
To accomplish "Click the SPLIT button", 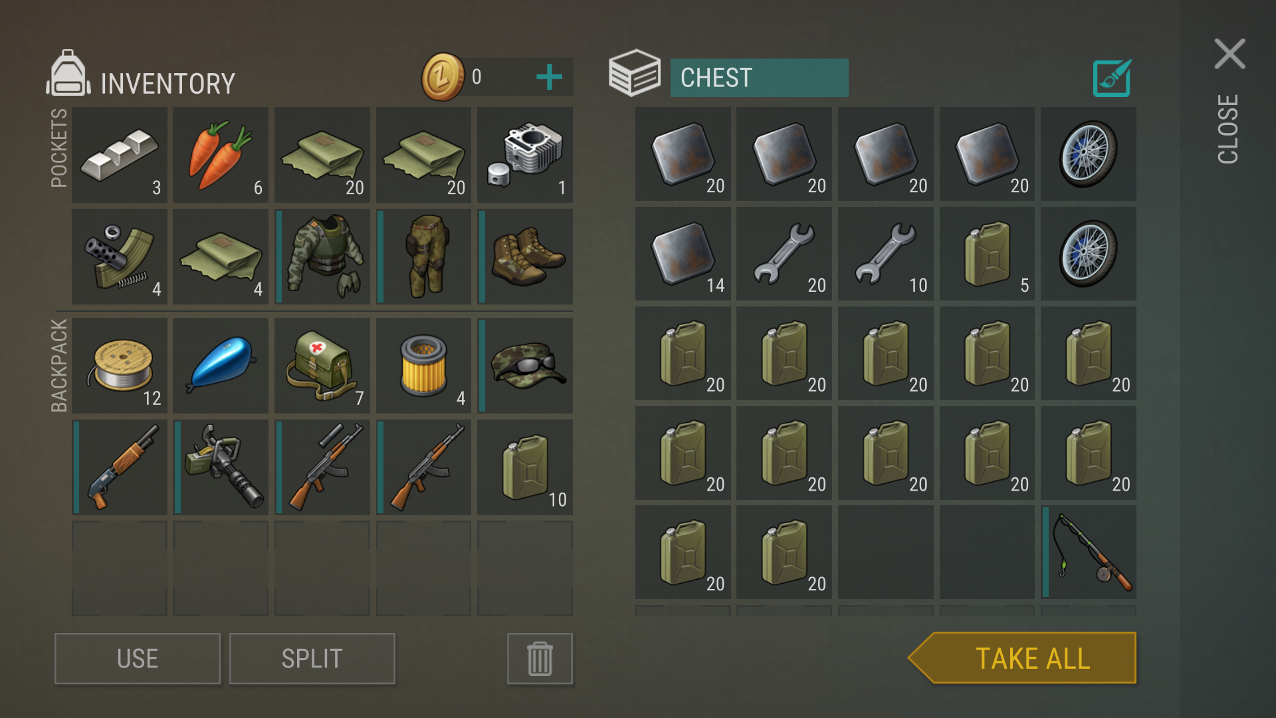I will pyautogui.click(x=312, y=659).
